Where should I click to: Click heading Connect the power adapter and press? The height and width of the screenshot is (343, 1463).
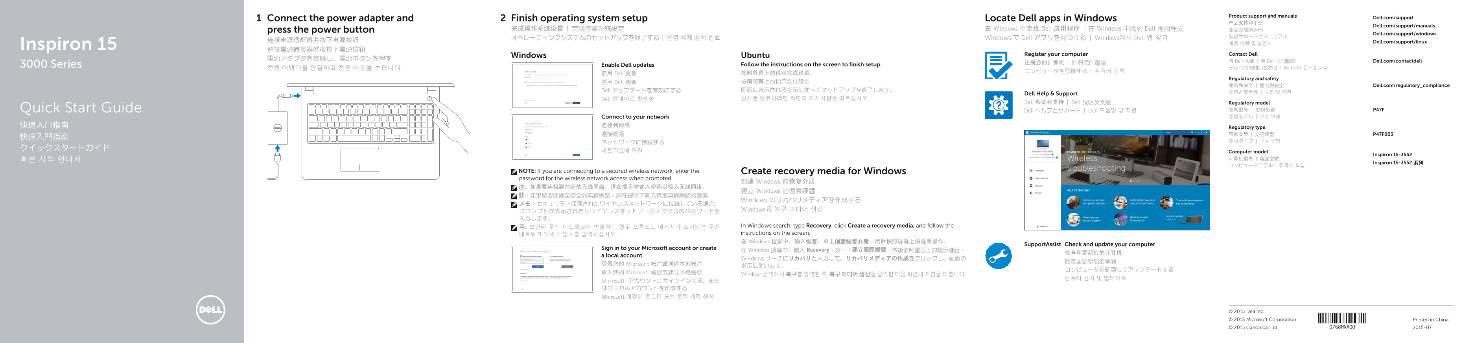tap(340, 23)
